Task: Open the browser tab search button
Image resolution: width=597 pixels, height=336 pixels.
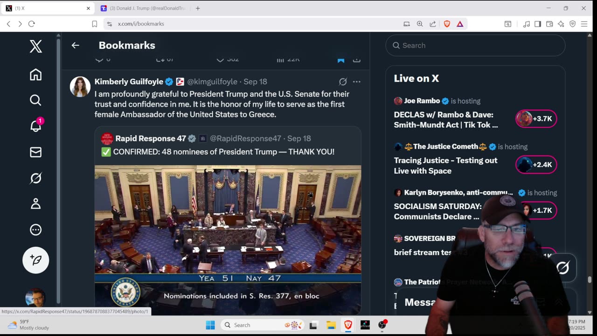Action: pos(508,24)
